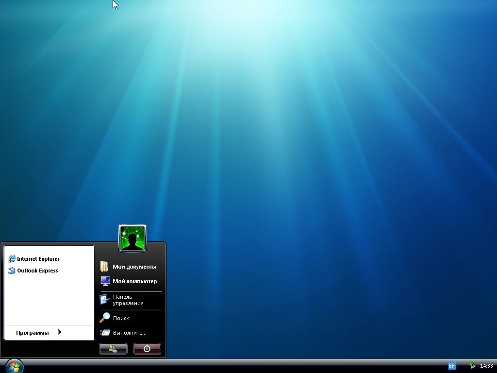
Task: Click the taskbar clock showing 14:33
Action: (x=486, y=366)
